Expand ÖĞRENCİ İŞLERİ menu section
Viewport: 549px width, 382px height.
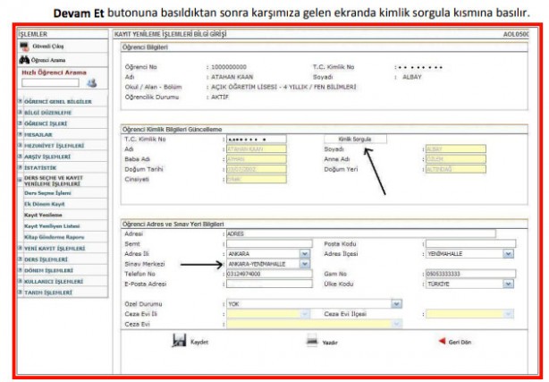coord(21,123)
